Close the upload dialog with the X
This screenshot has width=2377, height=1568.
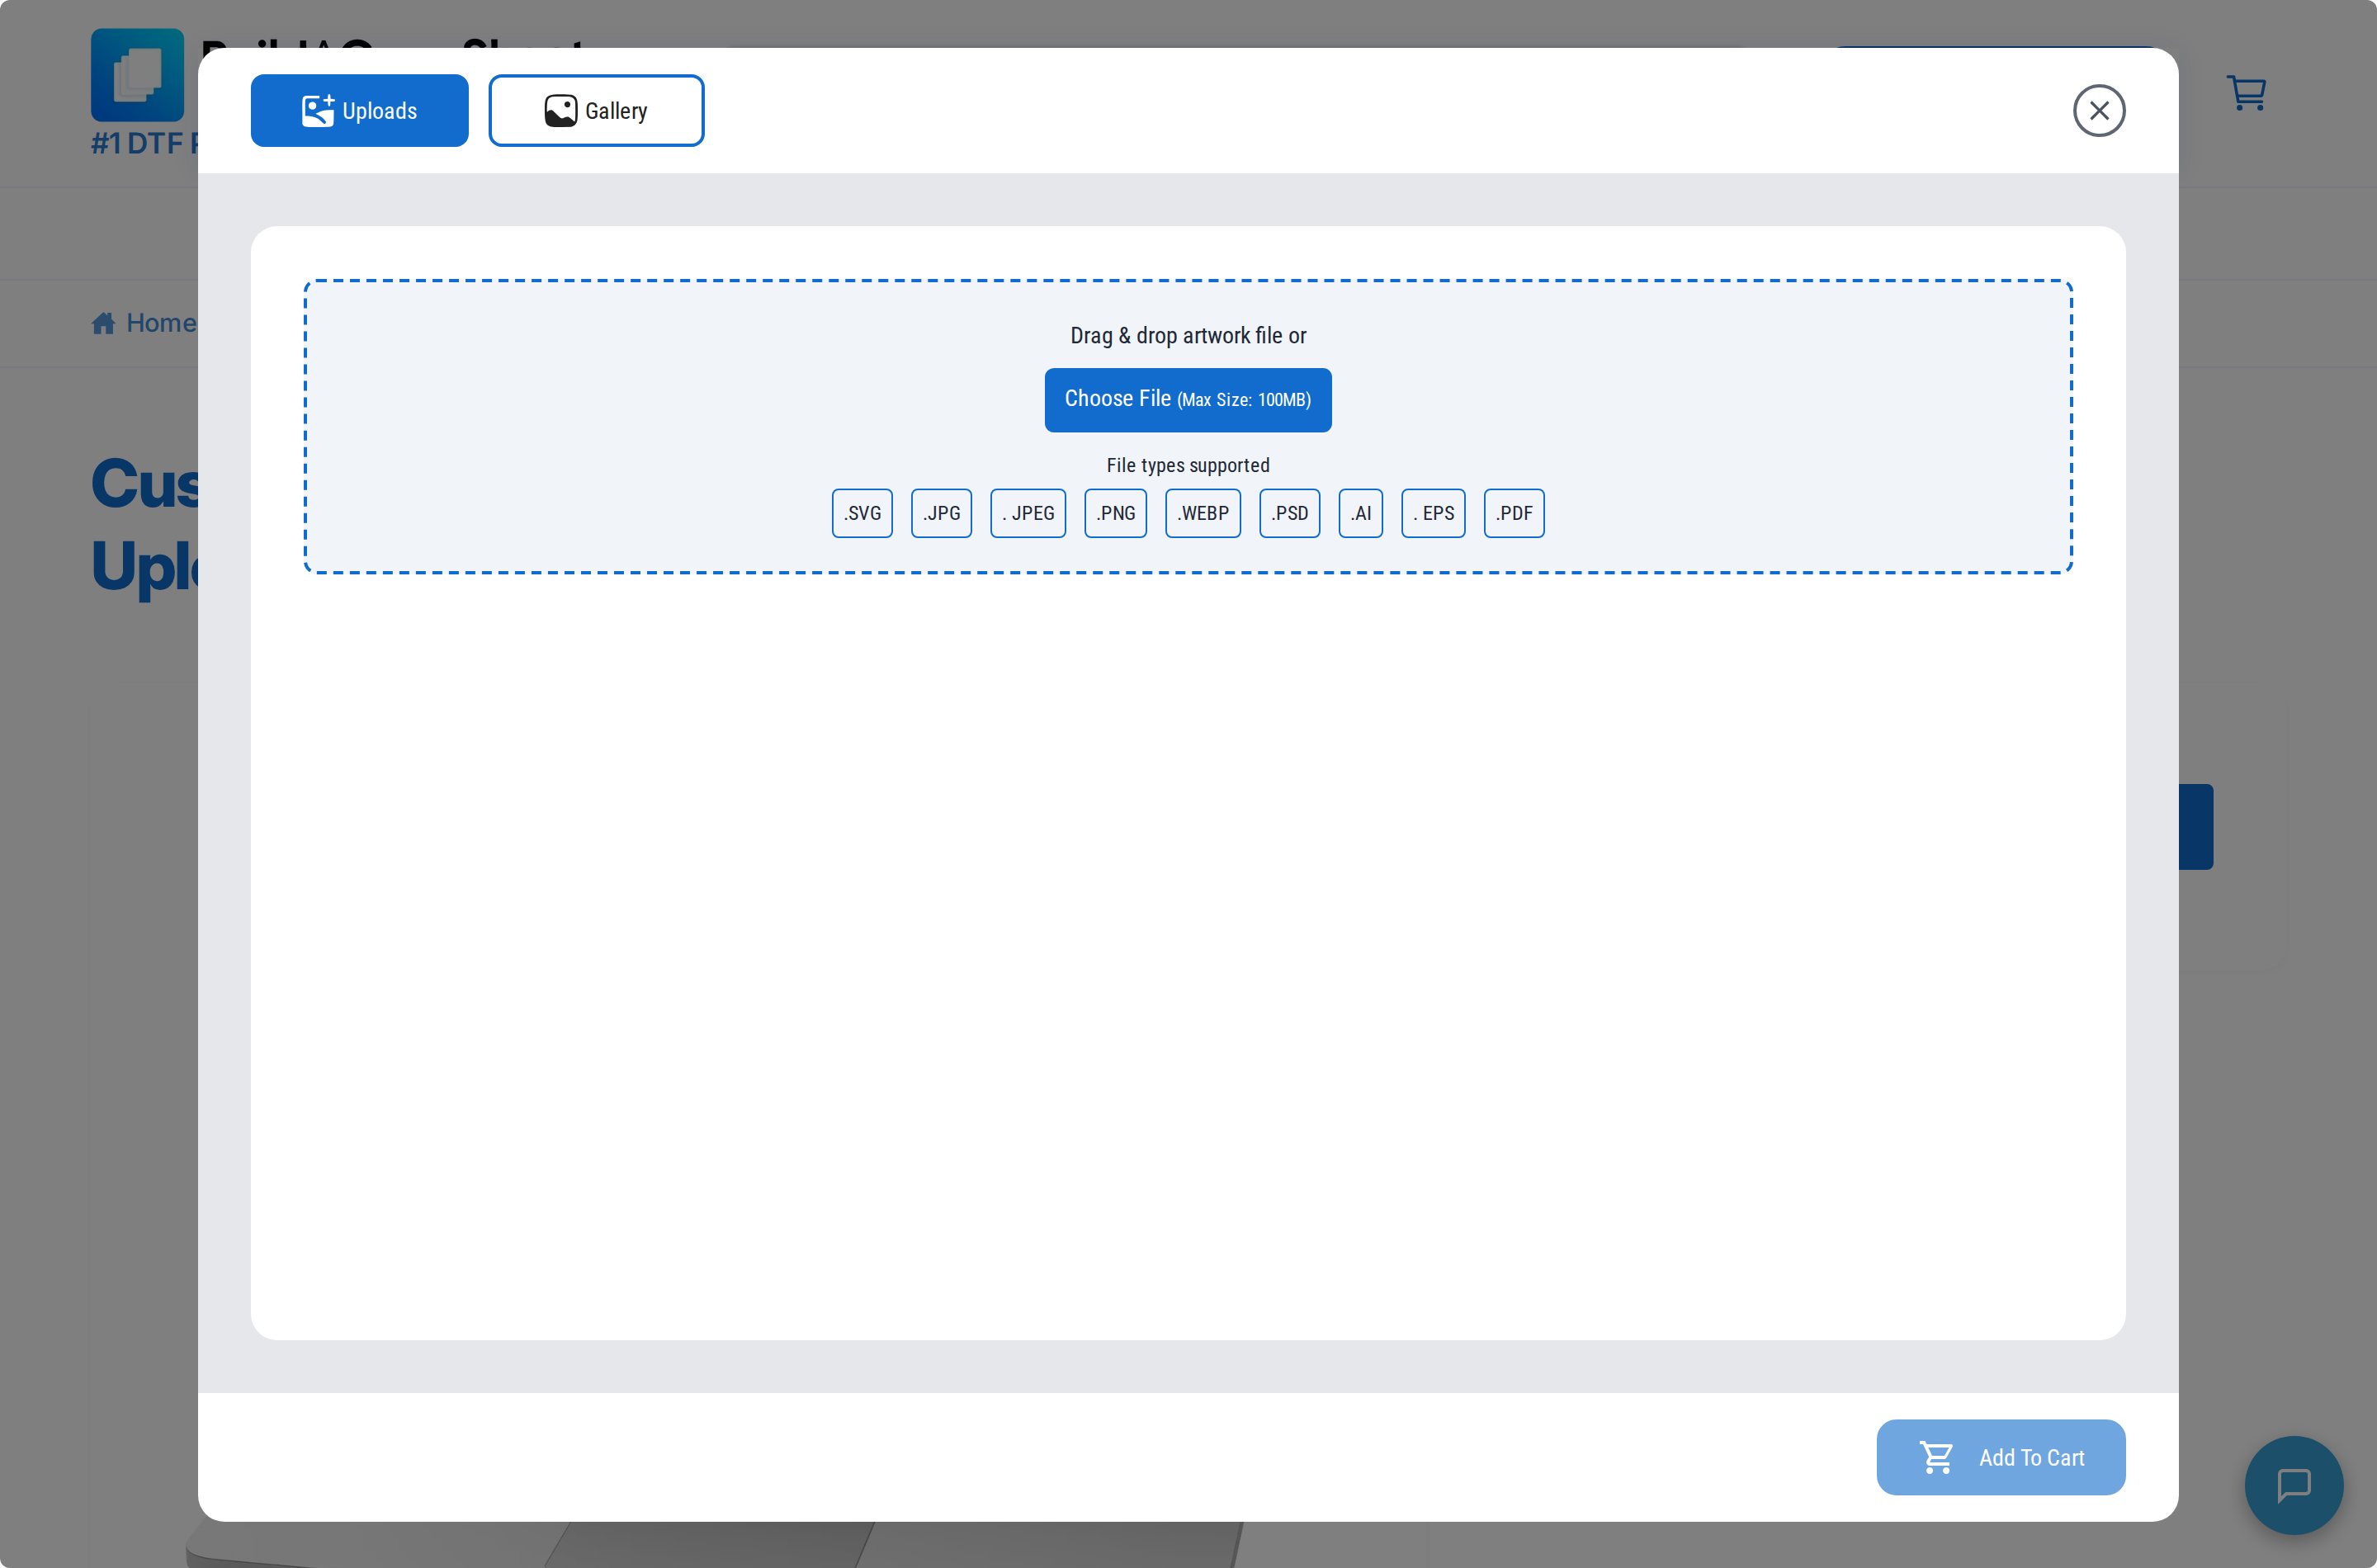click(x=2099, y=111)
